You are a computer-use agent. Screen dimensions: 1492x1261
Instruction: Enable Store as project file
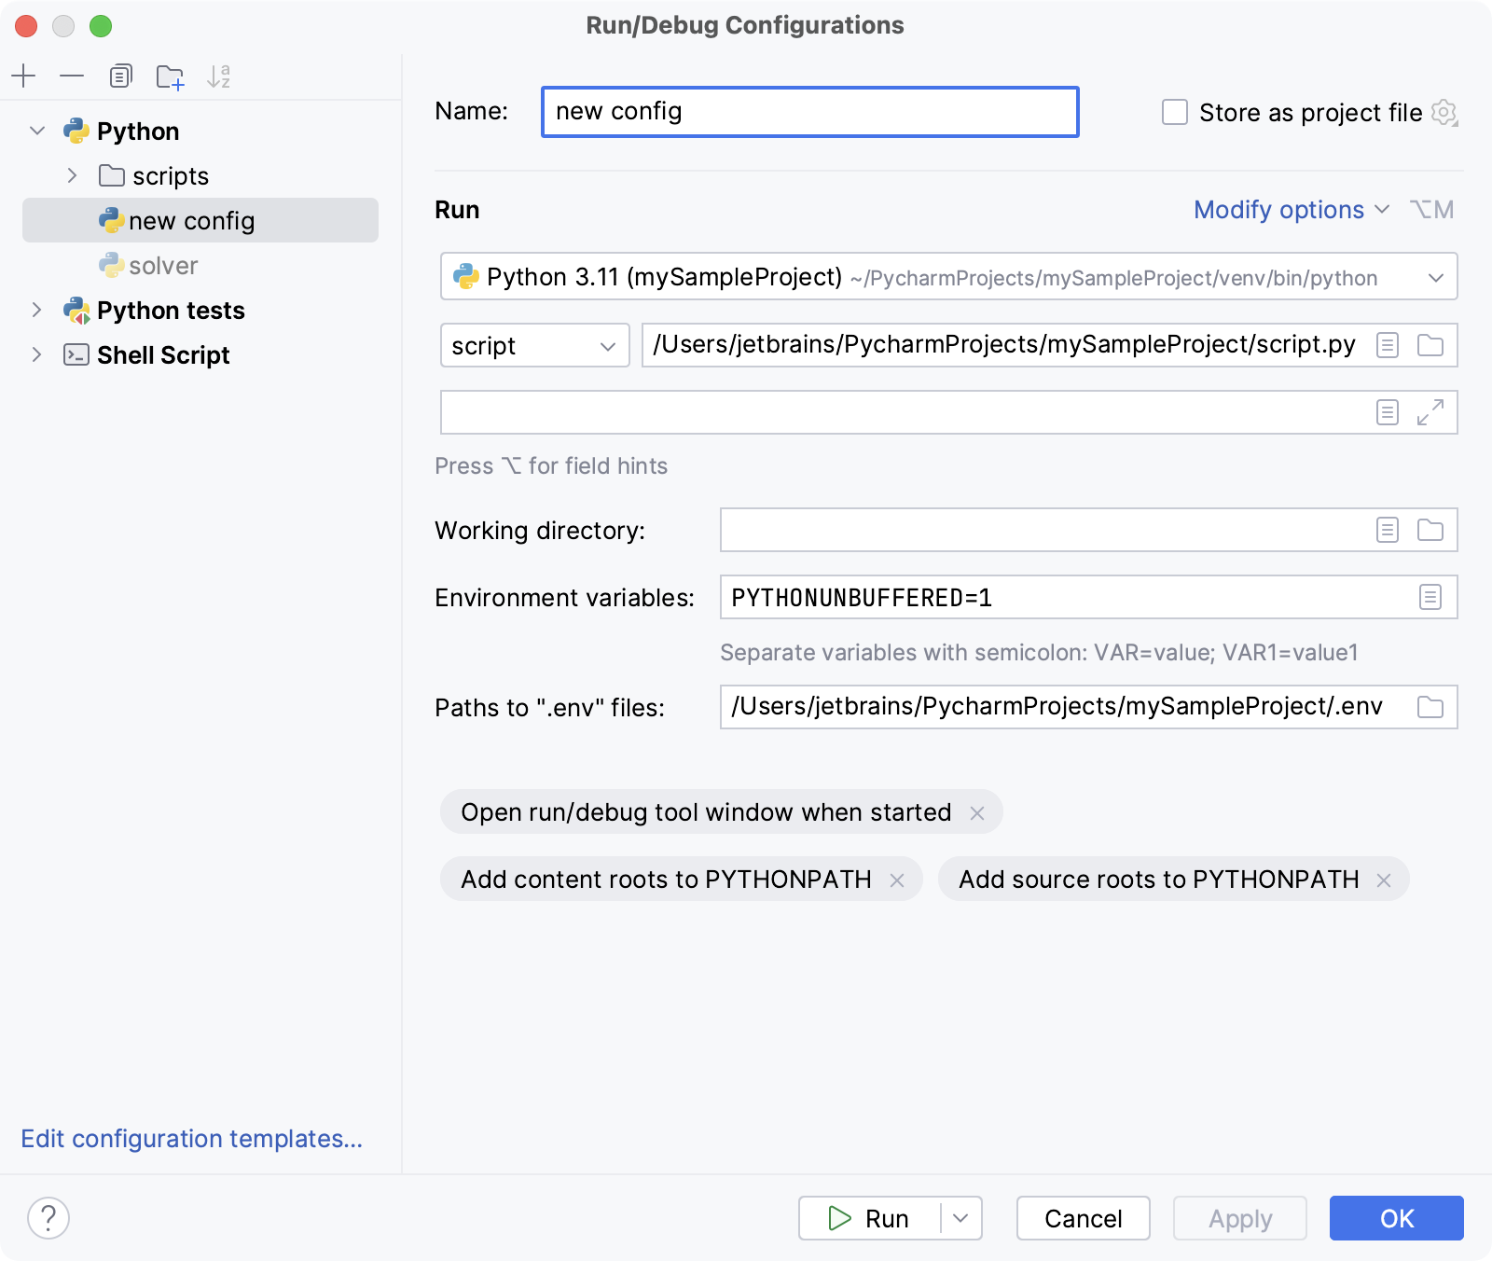(1173, 112)
